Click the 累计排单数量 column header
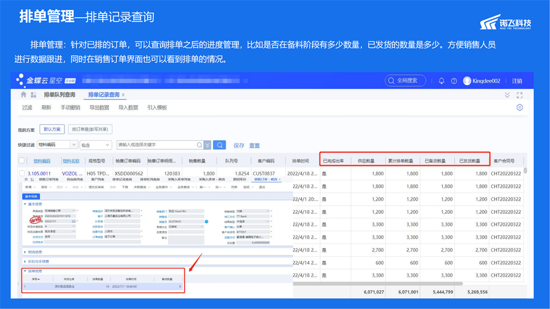This screenshot has height=309, width=550. 400,161
